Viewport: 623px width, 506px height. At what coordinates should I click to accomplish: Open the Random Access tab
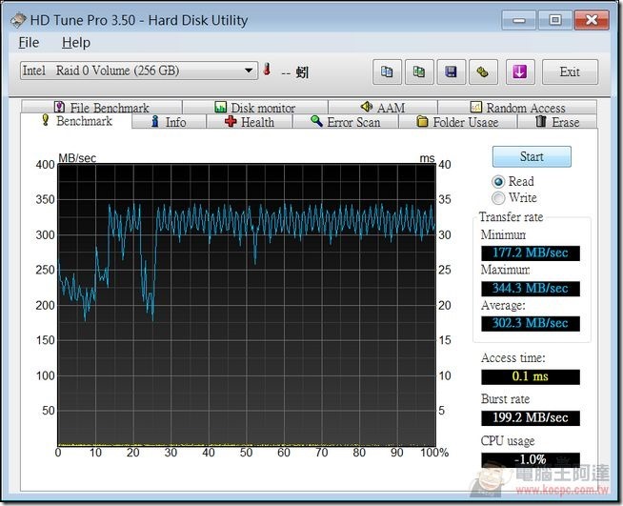(517, 108)
